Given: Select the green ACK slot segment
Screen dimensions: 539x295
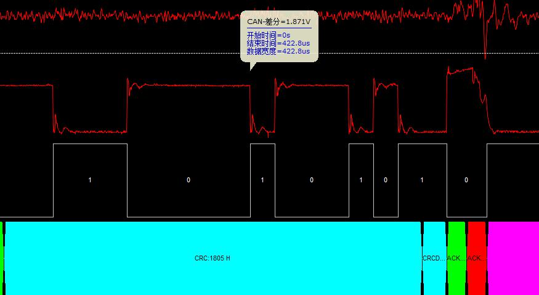Looking at the screenshot, I should click(456, 258).
